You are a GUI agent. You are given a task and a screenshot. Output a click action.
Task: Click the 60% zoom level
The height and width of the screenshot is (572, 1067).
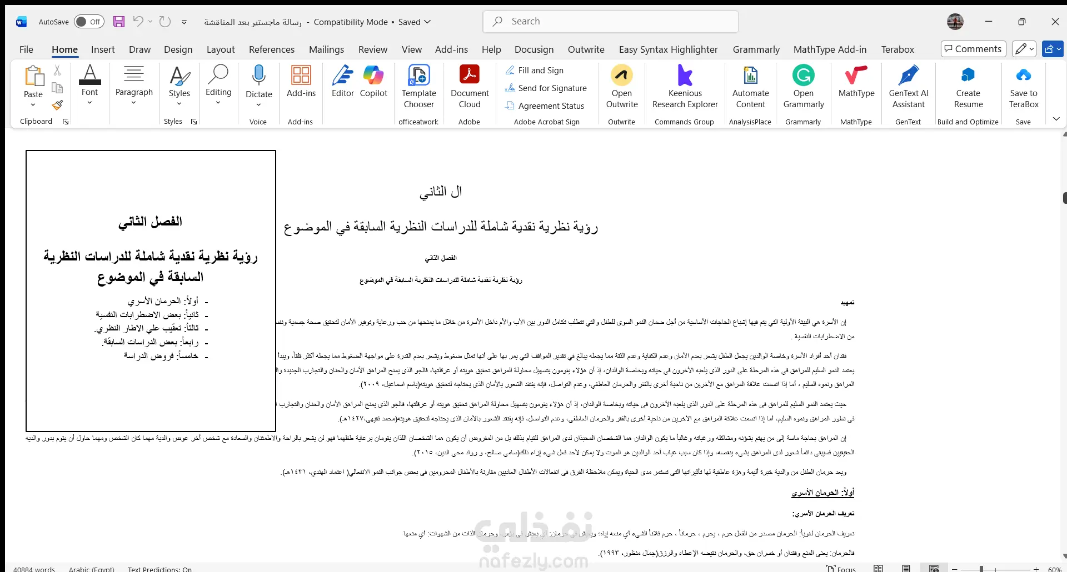point(1054,569)
